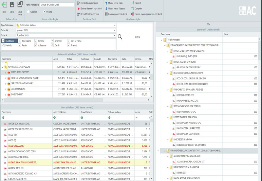
Task: Uncheck the Televisione checkbox
Action: click(x=20, y=41)
